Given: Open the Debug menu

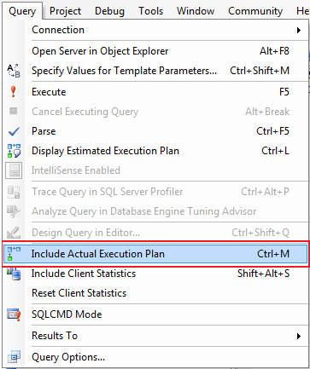Looking at the screenshot, I should (109, 11).
